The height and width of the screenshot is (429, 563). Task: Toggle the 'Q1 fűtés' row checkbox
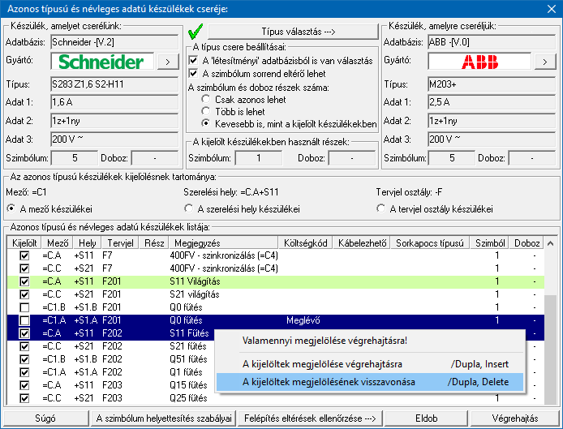(x=24, y=372)
